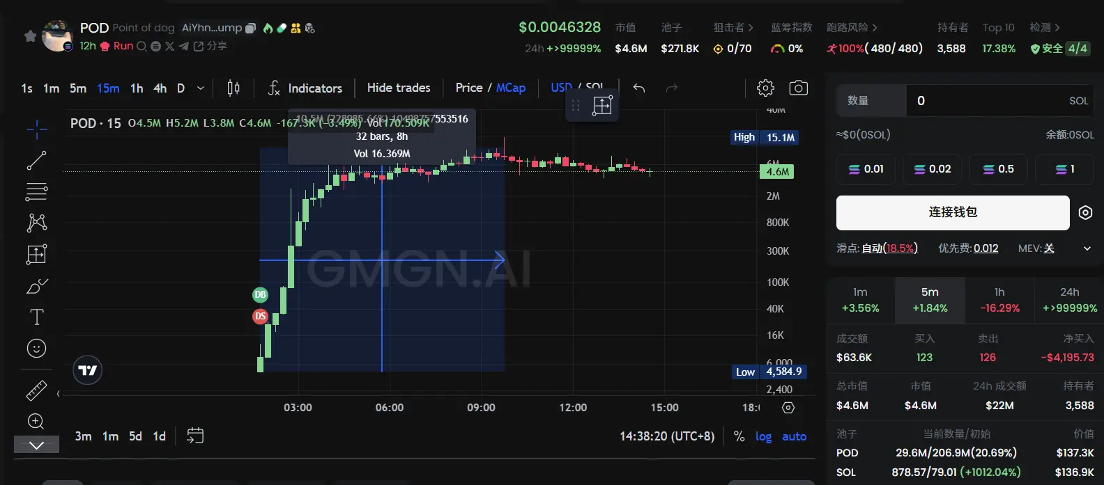This screenshot has height=485, width=1104.
Task: Switch to the 1h stats tab
Action: [999, 300]
